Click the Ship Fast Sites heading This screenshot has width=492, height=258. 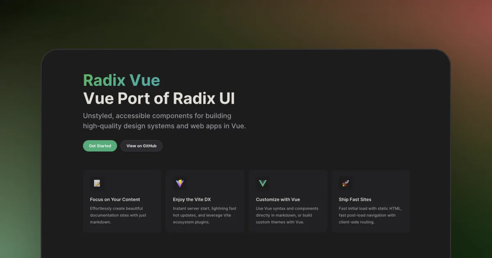coord(355,200)
